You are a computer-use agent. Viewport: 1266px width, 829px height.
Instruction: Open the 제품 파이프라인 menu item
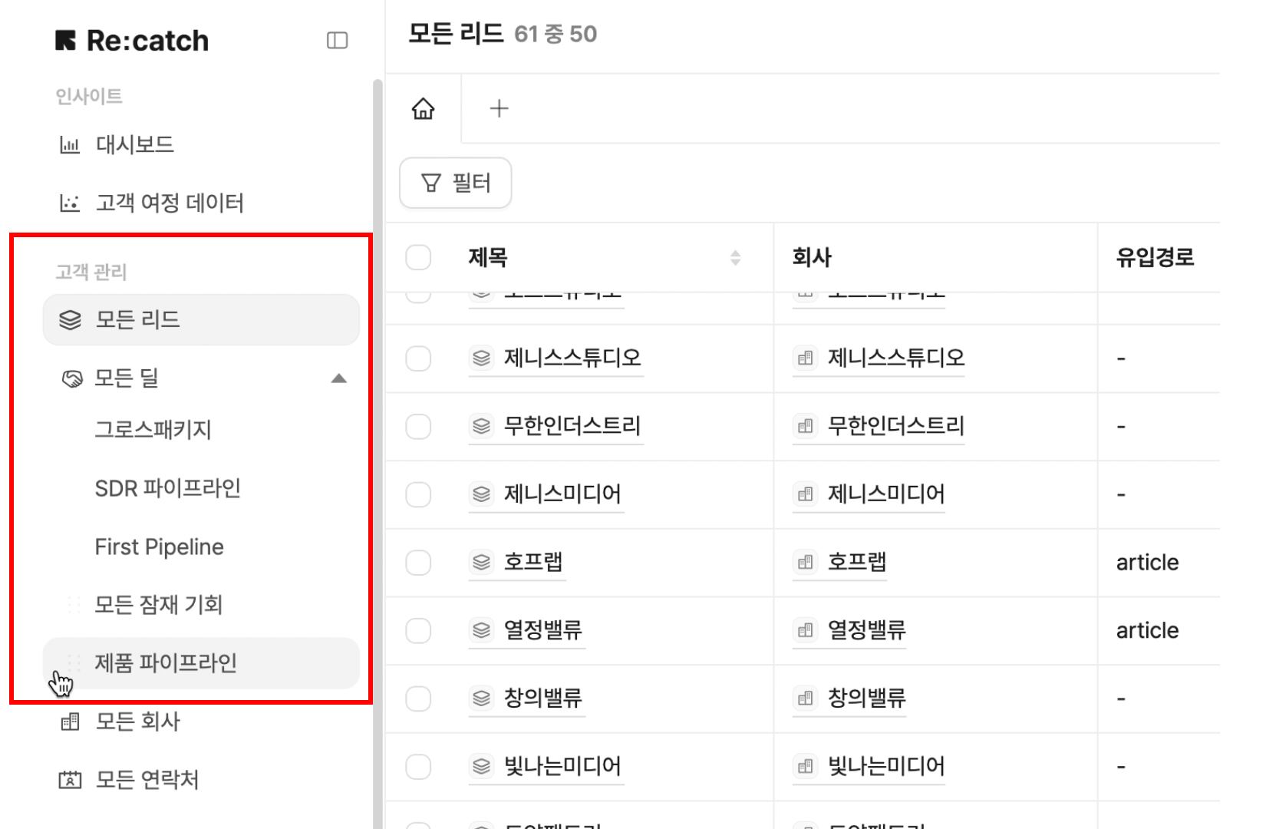166,663
